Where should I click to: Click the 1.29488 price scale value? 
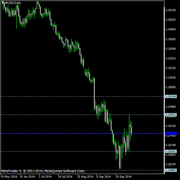171,106
